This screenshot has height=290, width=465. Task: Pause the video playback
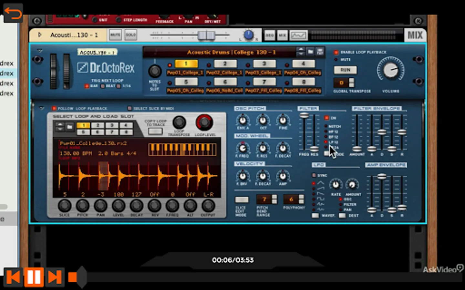34,277
